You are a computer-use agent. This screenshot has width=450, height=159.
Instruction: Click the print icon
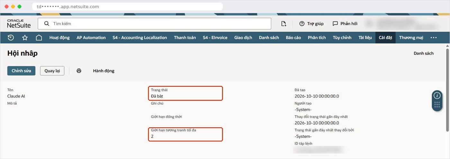[79, 71]
